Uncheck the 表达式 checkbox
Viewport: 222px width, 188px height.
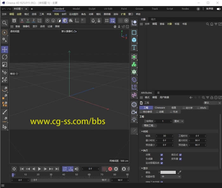click(180, 155)
